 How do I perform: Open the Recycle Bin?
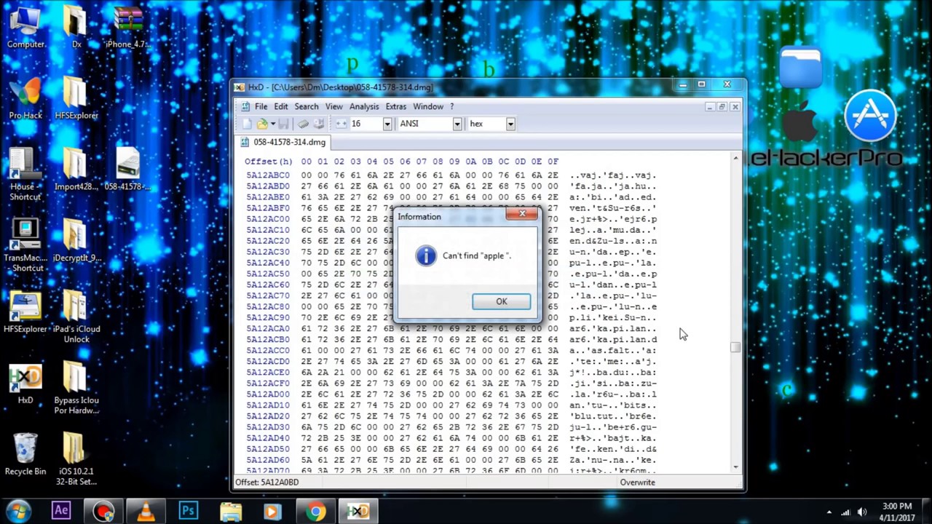(x=25, y=455)
